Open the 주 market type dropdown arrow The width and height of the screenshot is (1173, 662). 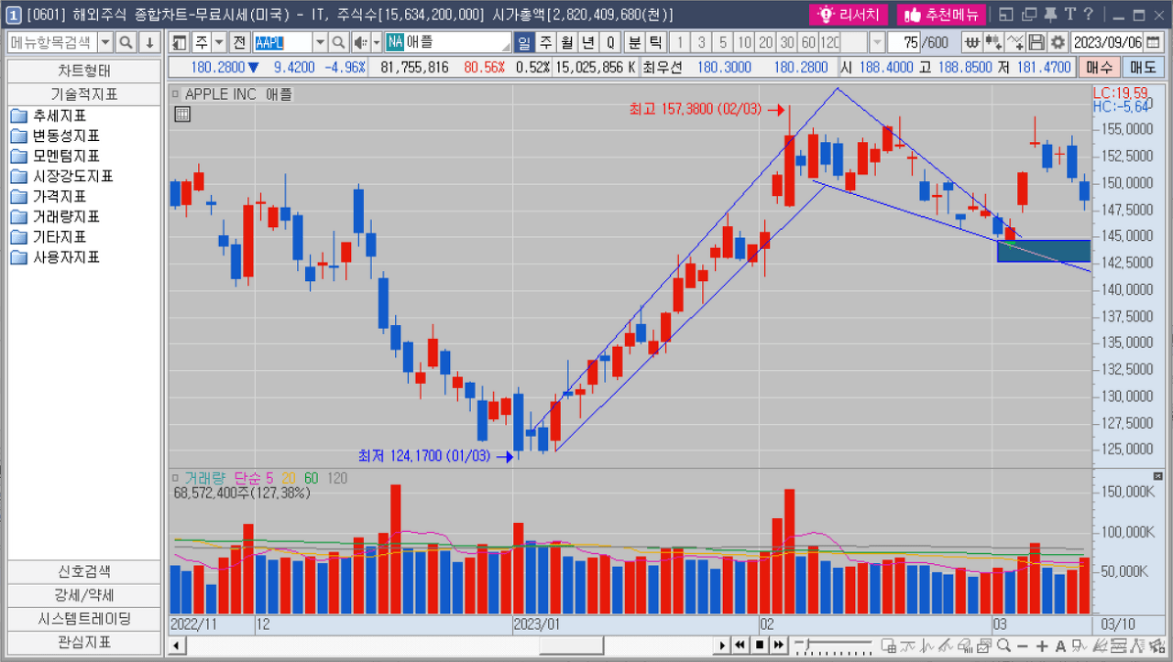coord(218,43)
